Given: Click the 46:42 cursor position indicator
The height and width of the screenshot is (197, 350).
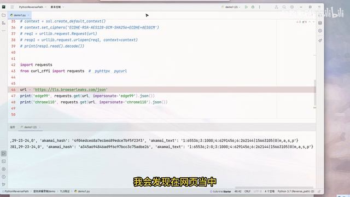Looking at the screenshot, I should (238, 192).
